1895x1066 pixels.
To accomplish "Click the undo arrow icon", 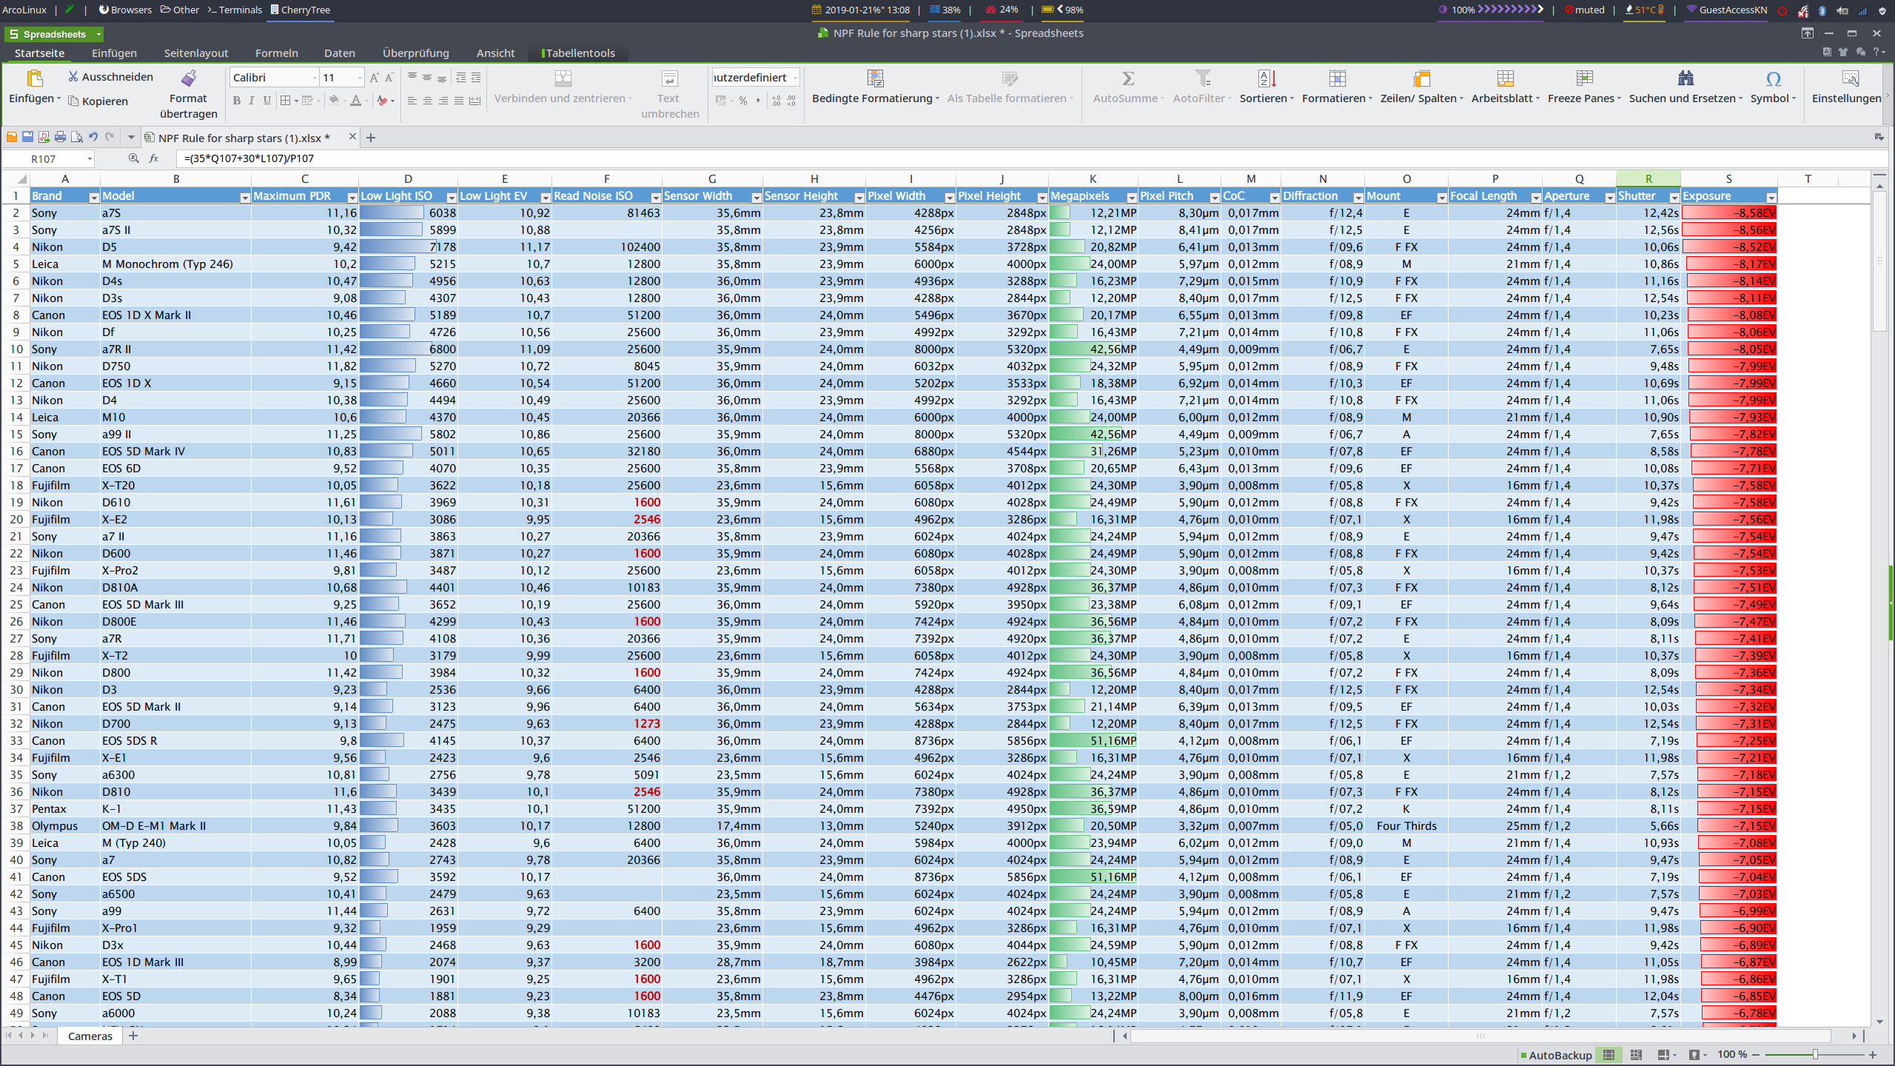I will 93,137.
